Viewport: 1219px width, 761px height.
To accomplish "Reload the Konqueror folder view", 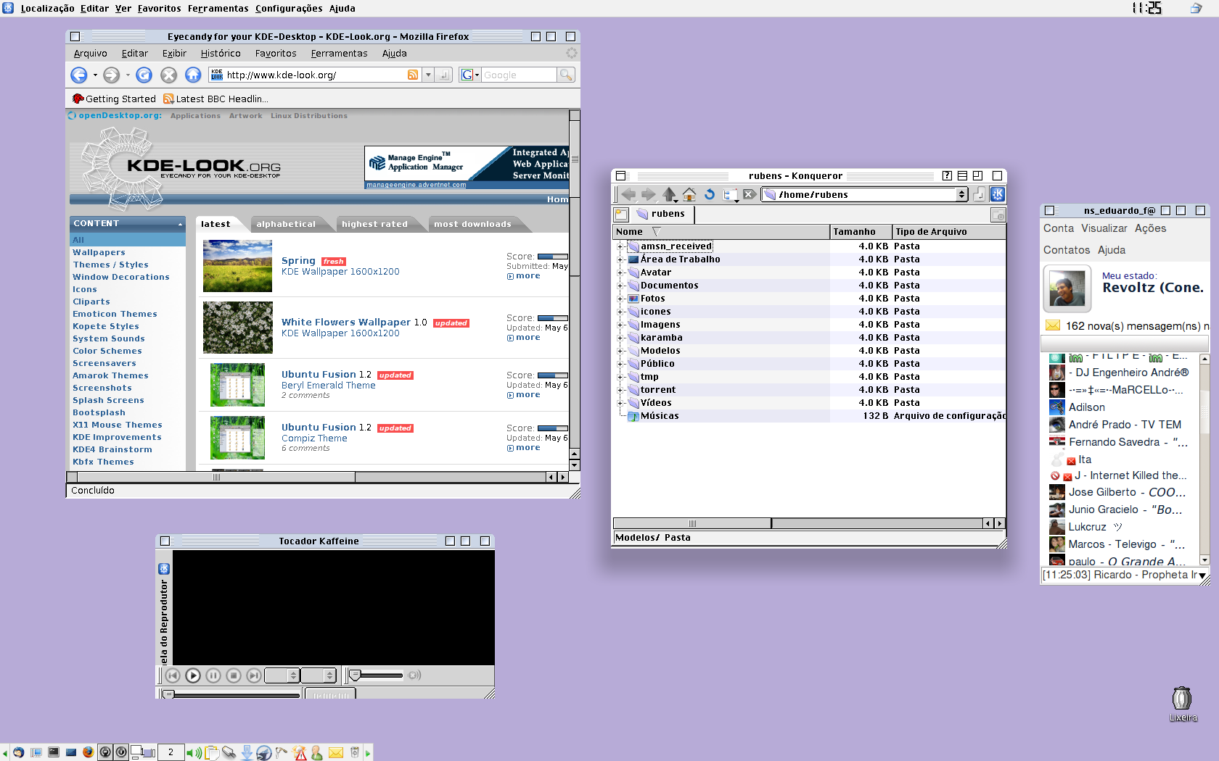I will point(710,194).
